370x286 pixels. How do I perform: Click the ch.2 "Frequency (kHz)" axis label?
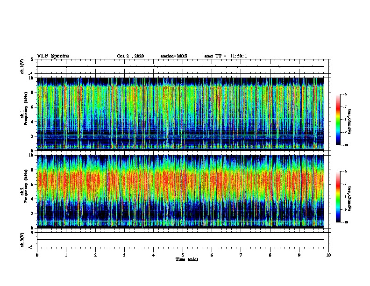click(26, 186)
